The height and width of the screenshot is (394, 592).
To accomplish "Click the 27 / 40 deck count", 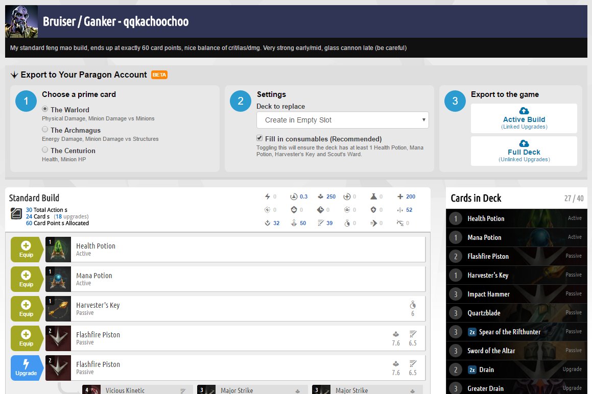I will (x=574, y=198).
